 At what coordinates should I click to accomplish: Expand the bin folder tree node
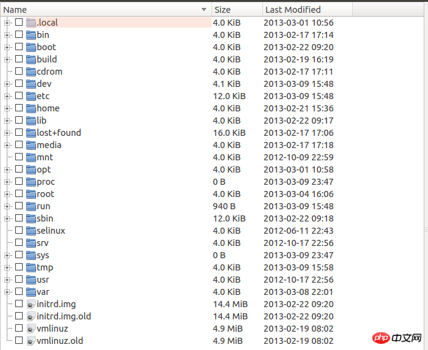[x=7, y=35]
